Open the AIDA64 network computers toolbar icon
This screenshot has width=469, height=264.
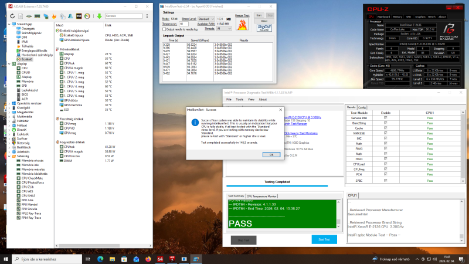point(46,16)
